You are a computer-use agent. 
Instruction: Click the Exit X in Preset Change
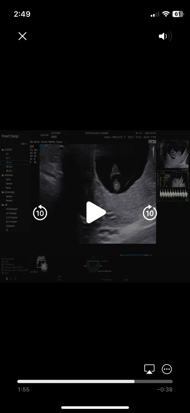coord(24,144)
